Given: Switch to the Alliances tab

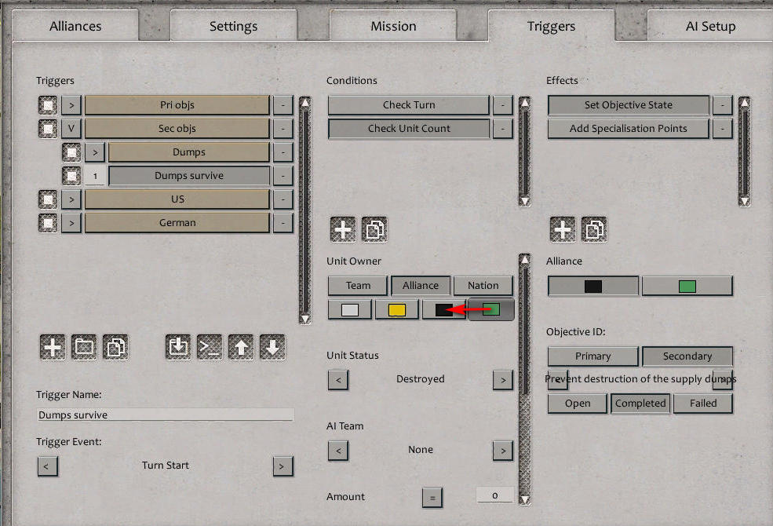Looking at the screenshot, I should 75,26.
